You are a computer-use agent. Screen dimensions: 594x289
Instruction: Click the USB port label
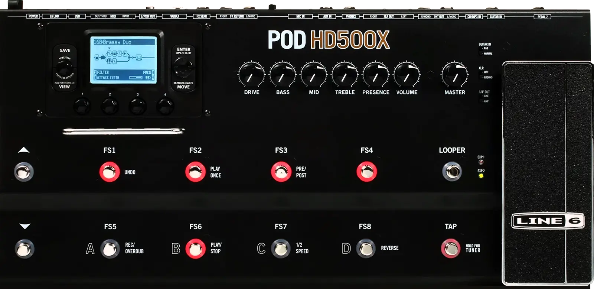77,16
